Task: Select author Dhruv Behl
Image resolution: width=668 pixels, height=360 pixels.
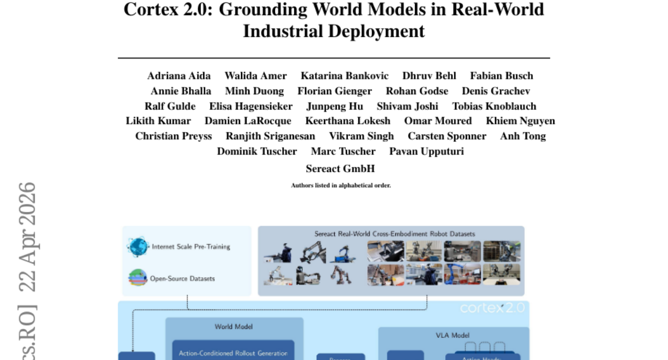Action: [x=429, y=76]
